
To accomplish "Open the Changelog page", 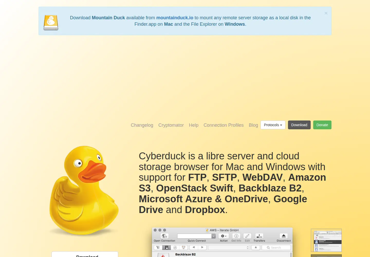I will [x=142, y=125].
